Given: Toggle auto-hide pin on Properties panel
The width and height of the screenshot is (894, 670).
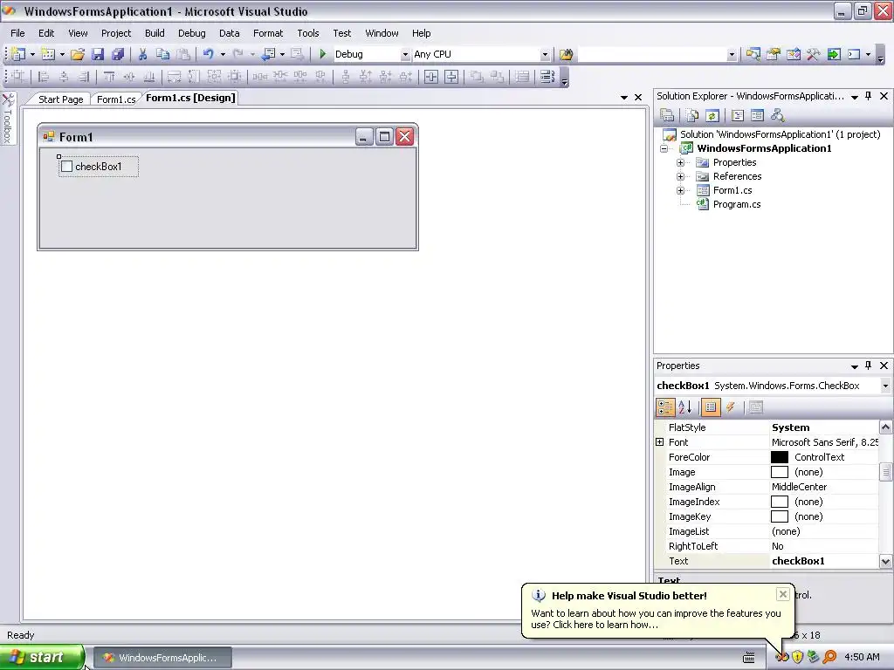Looking at the screenshot, I should point(869,366).
